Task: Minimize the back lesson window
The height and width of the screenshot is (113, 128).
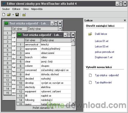Action: point(52,23)
